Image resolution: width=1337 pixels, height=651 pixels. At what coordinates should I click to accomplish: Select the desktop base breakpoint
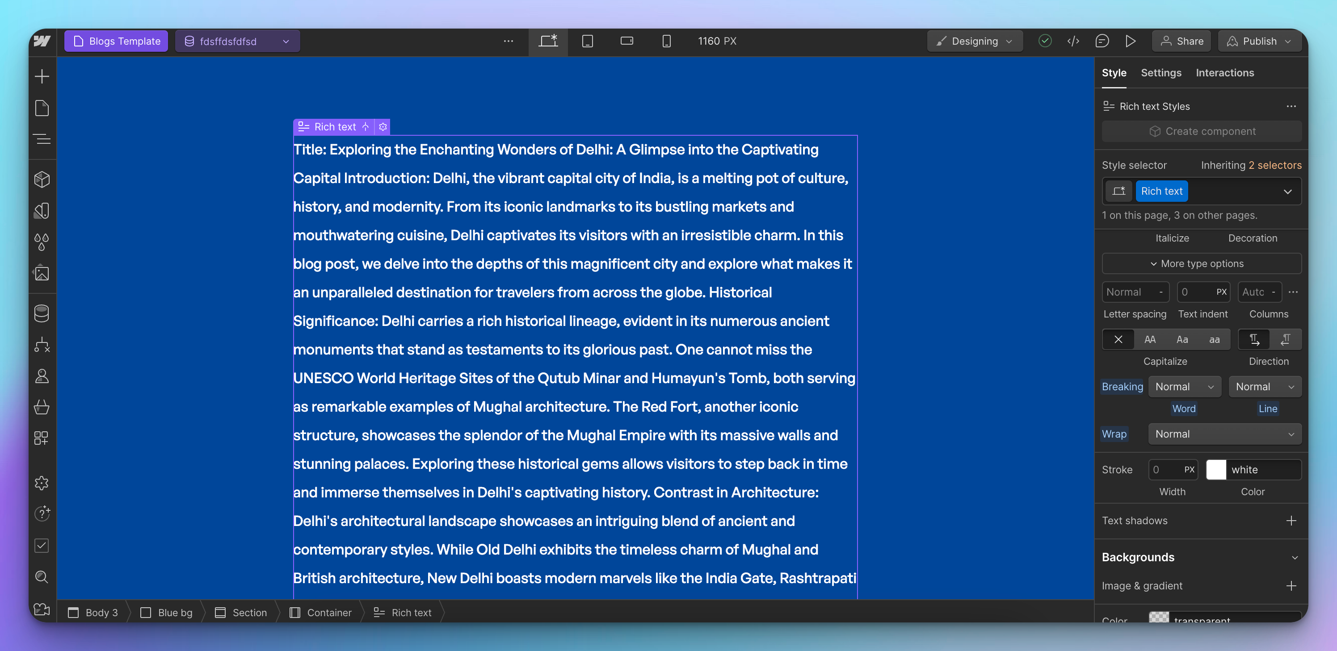(548, 41)
